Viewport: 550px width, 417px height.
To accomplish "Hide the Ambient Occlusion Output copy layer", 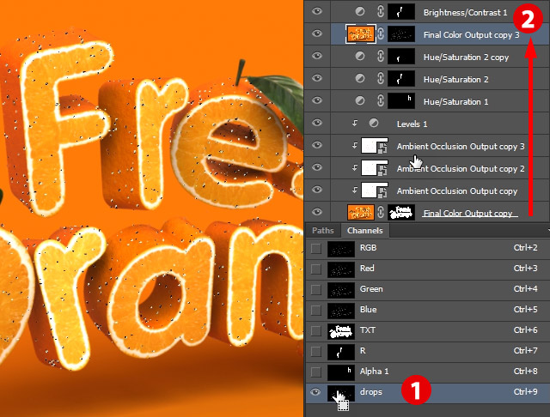I will (317, 190).
